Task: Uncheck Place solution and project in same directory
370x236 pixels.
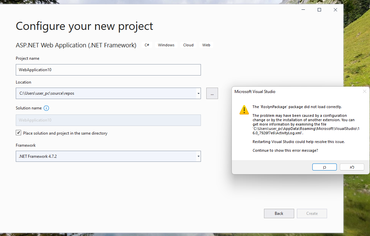Action: coord(18,133)
